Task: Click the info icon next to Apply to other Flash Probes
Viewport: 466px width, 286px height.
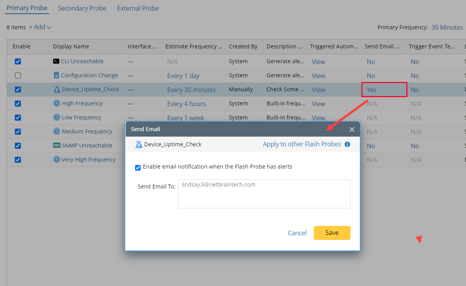Action: 347,144
